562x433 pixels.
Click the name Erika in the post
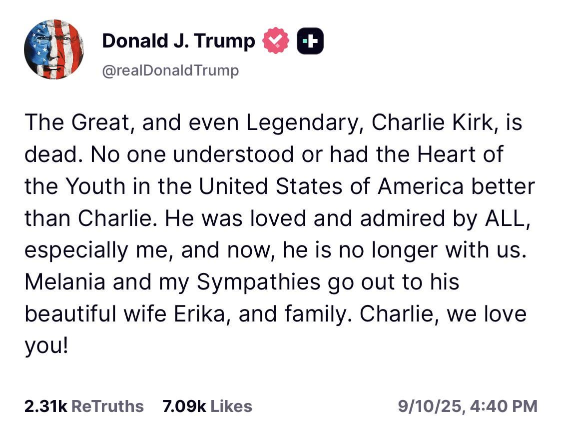coord(200,314)
